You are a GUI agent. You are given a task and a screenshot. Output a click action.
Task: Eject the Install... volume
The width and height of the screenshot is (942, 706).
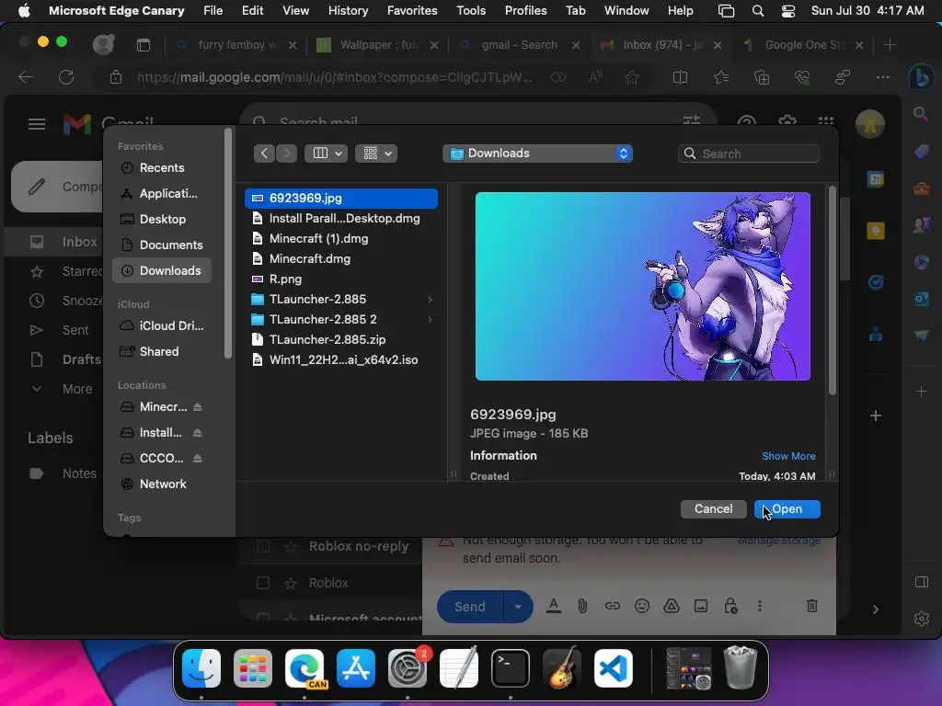pyautogui.click(x=197, y=433)
